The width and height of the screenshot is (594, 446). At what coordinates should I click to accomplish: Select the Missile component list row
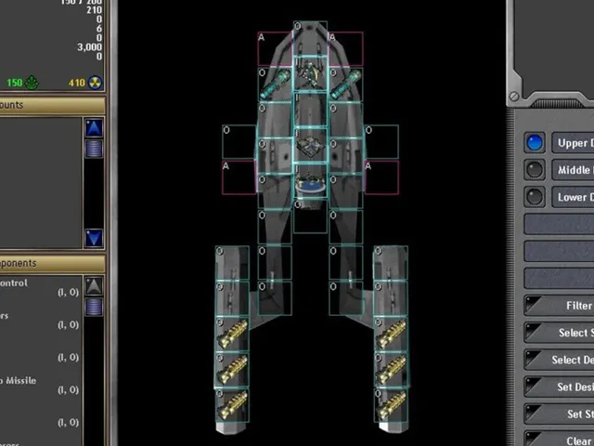[x=41, y=385]
